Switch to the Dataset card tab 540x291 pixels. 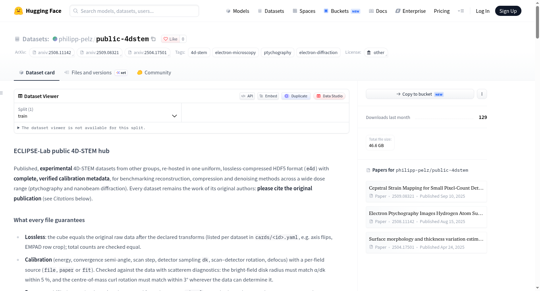37,73
